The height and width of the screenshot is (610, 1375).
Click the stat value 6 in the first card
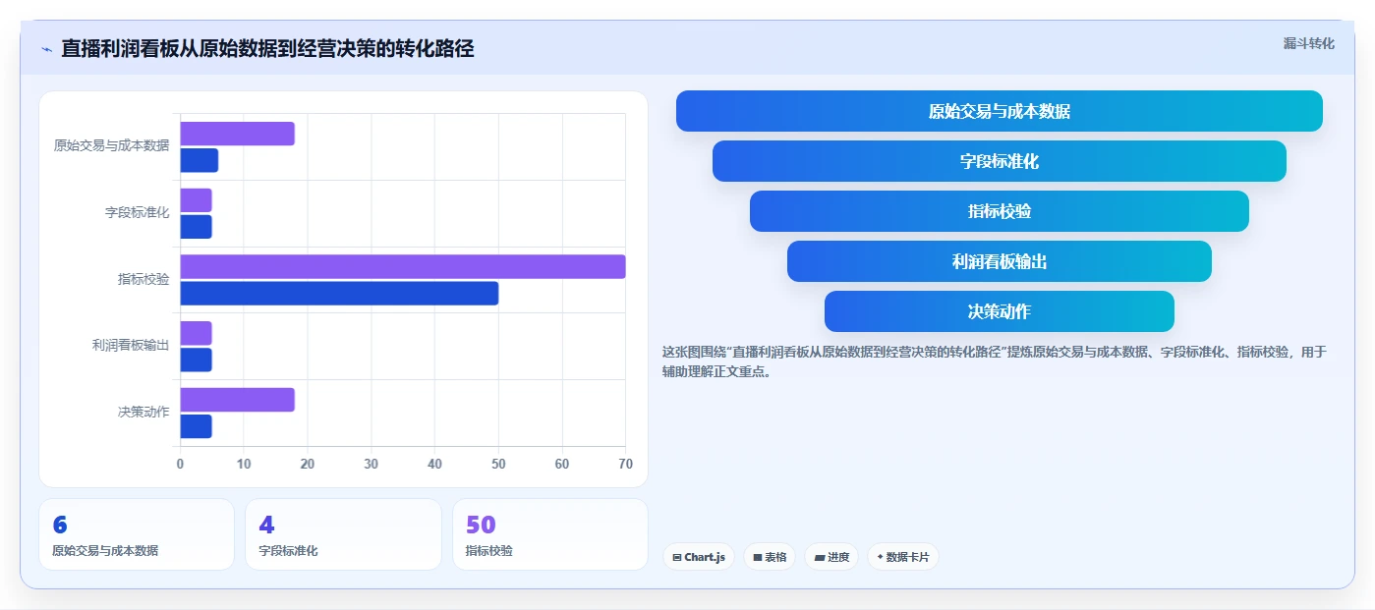point(60,526)
